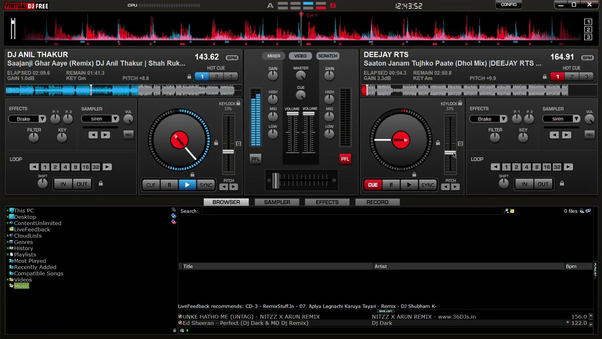Image resolution: width=602 pixels, height=339 pixels.
Task: Lock left deck hot cues
Action: click(x=189, y=77)
